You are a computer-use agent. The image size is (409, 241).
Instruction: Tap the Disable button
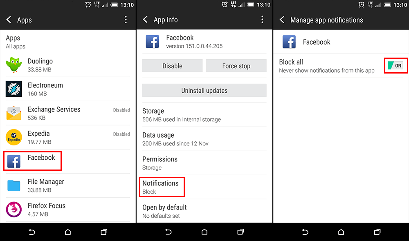tap(173, 66)
